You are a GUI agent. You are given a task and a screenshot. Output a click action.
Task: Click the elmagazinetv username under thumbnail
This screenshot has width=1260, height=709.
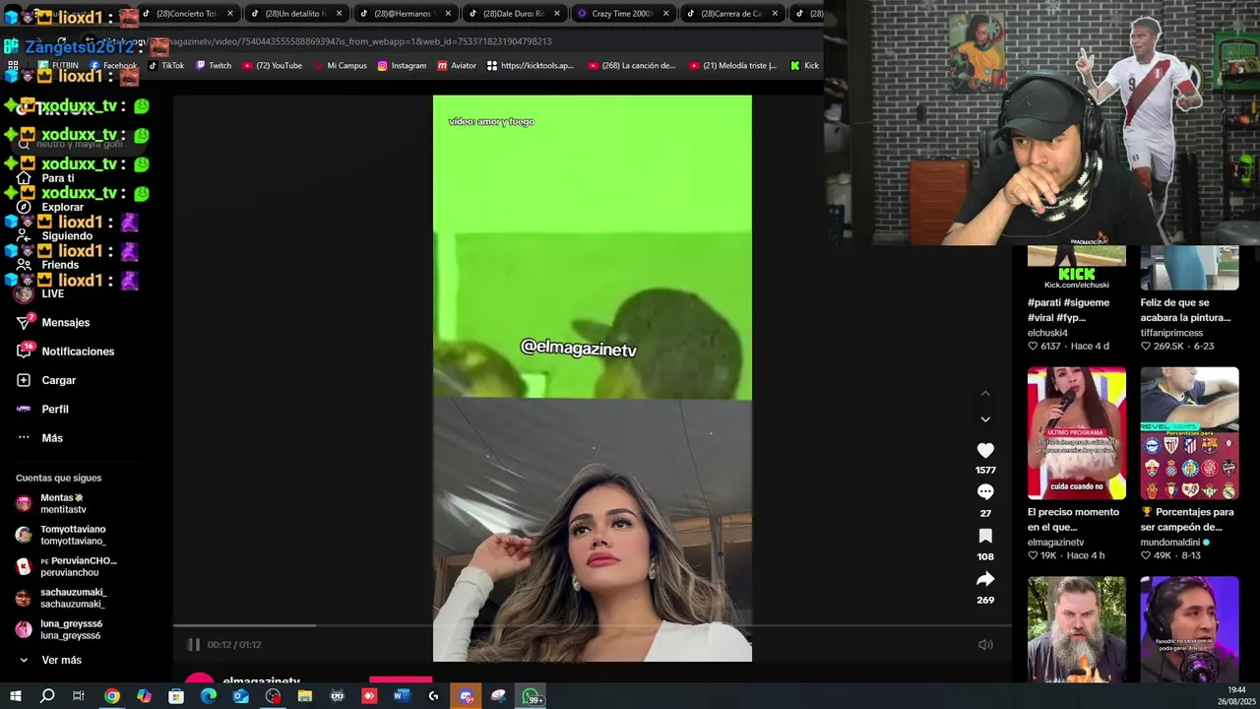1055,543
